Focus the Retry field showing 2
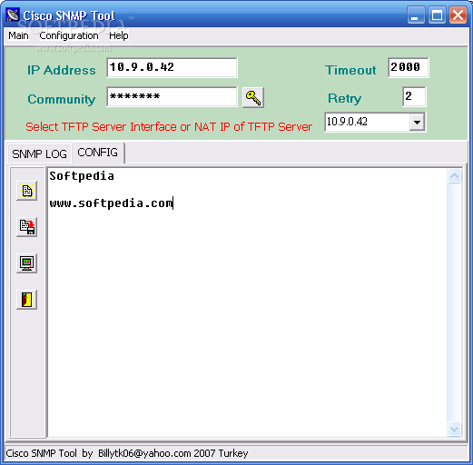473x465 pixels. (414, 96)
